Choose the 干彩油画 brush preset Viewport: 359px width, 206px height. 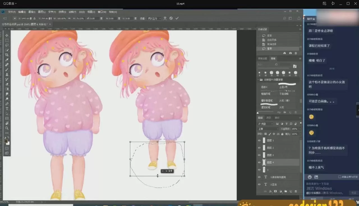click(x=284, y=94)
